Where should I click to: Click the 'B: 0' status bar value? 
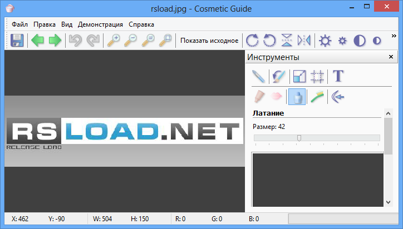[x=254, y=219]
